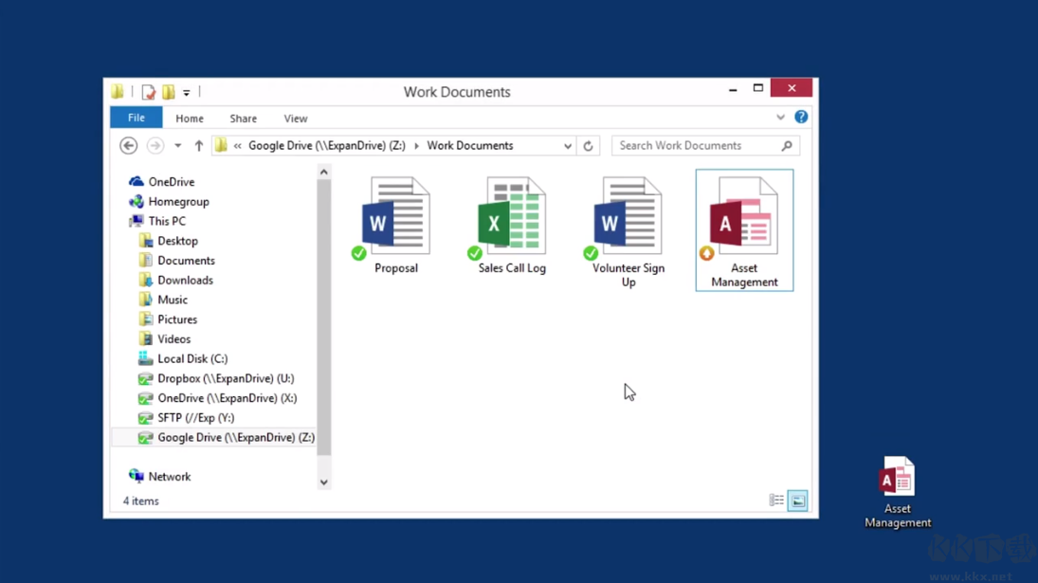1038x583 pixels.
Task: Click navigation pane scroll down arrow
Action: (x=323, y=482)
